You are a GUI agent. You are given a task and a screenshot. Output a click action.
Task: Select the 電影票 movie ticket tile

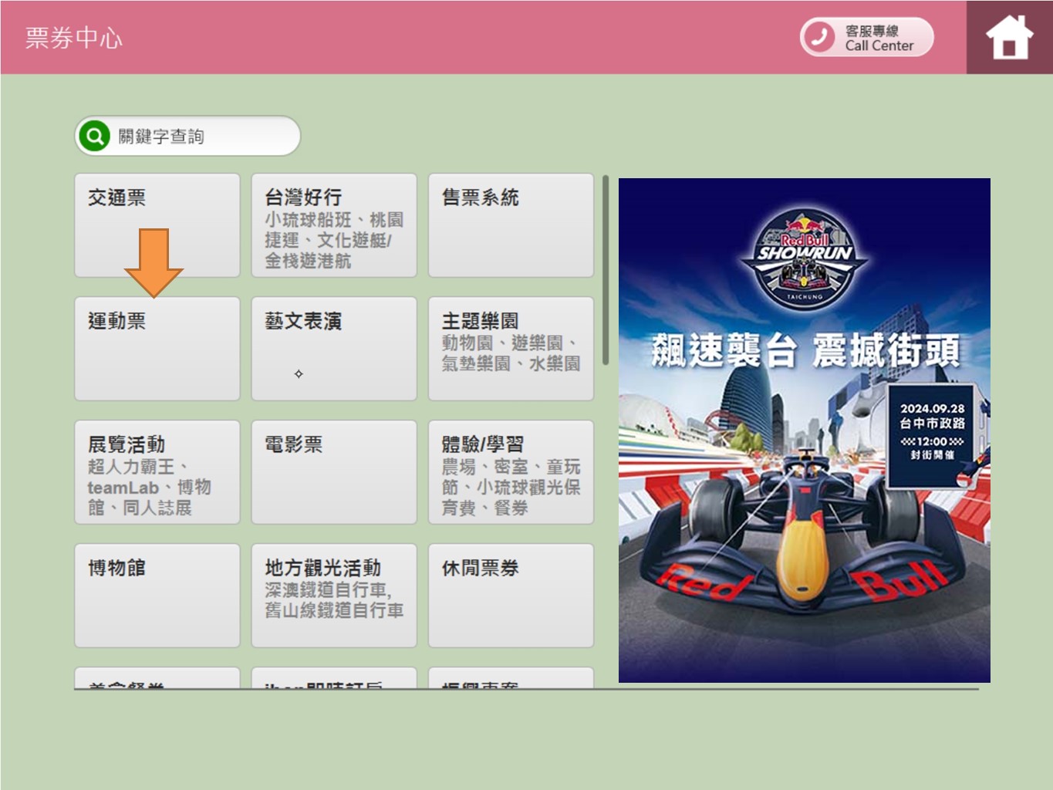point(333,471)
